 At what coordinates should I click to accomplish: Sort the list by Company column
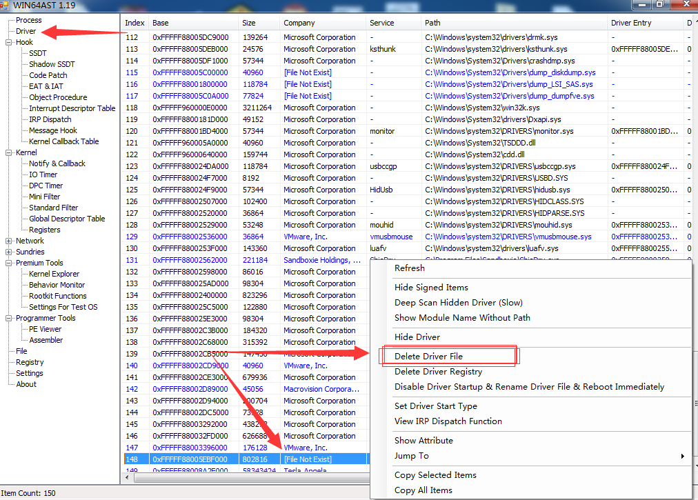click(299, 23)
